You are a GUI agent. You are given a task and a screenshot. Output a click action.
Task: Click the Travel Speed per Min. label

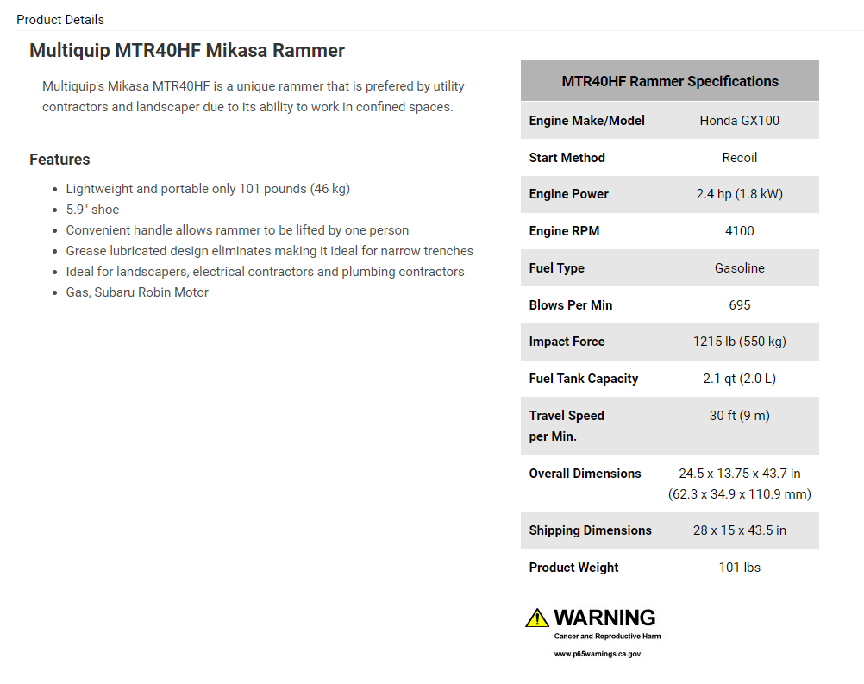pos(567,426)
